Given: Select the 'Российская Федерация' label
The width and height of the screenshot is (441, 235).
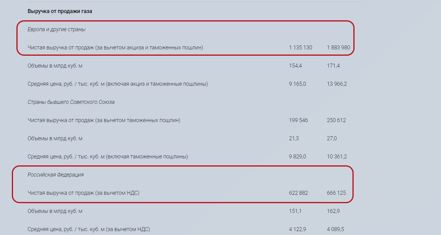Looking at the screenshot, I should (x=56, y=175).
